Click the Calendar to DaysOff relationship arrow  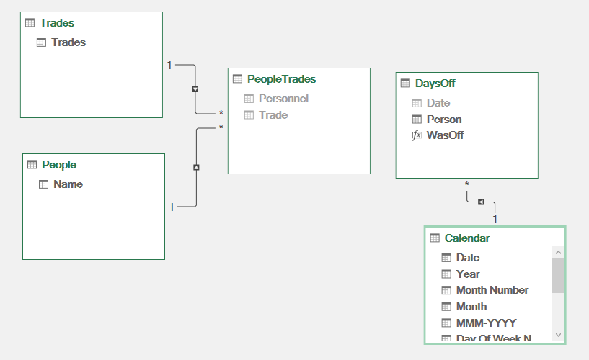point(481,202)
